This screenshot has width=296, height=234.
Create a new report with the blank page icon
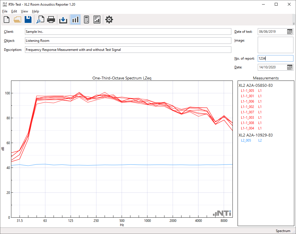point(6,19)
